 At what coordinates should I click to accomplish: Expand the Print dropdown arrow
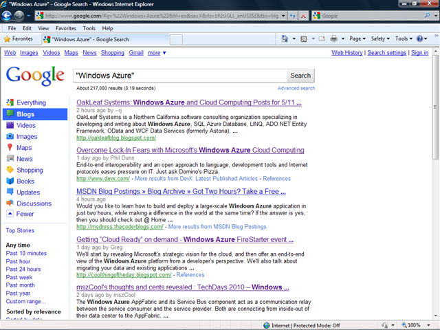click(x=342, y=39)
